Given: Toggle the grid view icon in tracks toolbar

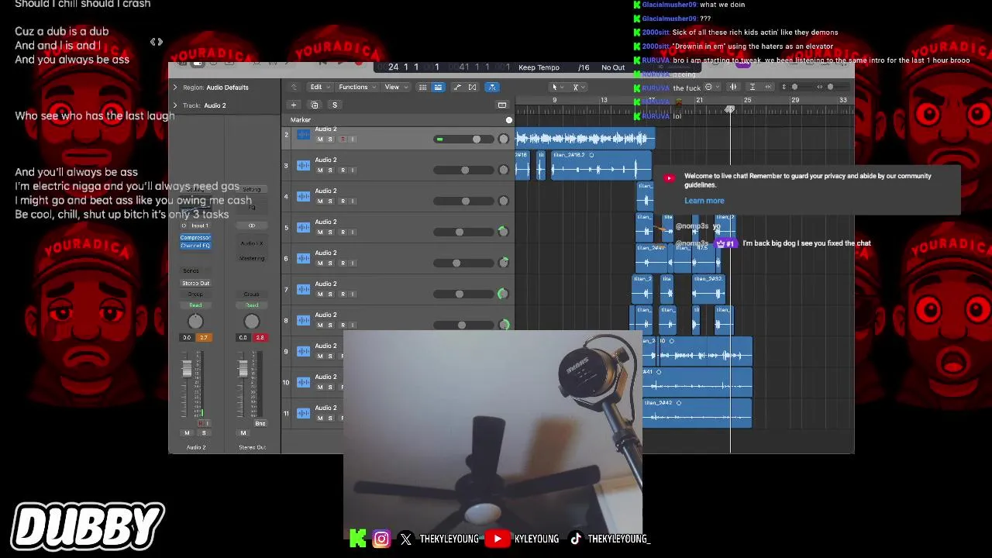Looking at the screenshot, I should pyautogui.click(x=422, y=87).
